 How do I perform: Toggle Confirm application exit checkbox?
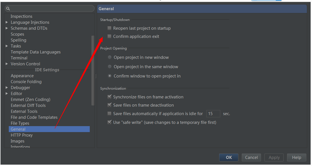click(110, 36)
